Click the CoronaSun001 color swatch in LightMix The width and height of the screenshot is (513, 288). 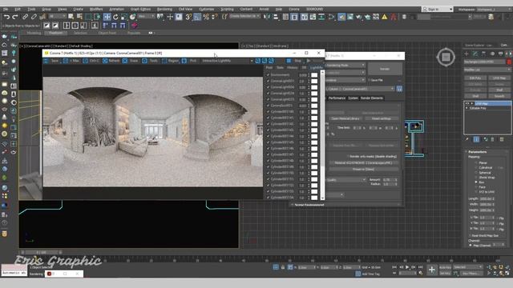click(314, 106)
